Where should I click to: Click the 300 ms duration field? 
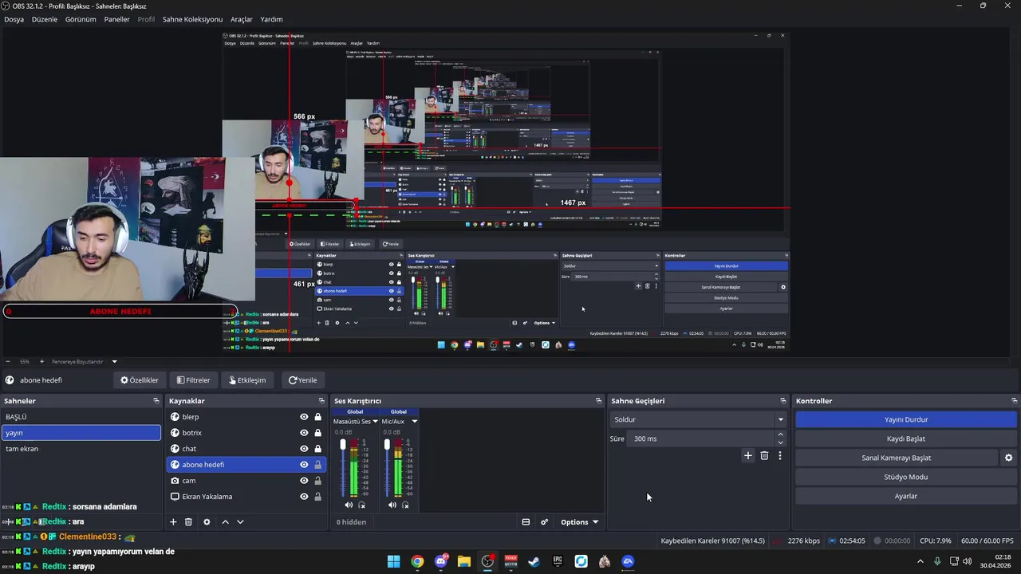tap(702, 438)
